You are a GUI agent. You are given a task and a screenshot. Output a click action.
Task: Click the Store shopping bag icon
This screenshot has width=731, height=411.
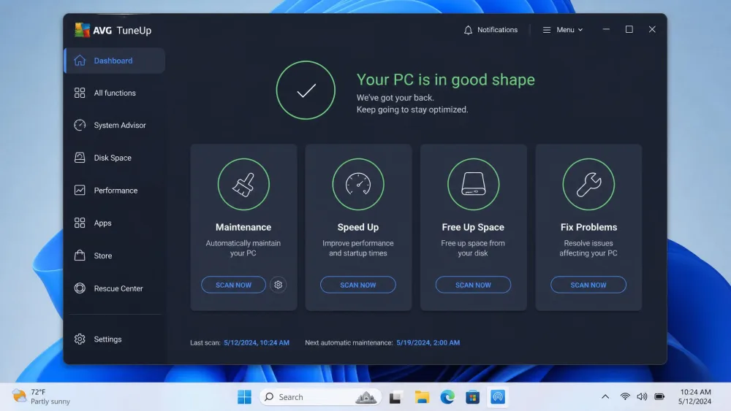[80, 255]
